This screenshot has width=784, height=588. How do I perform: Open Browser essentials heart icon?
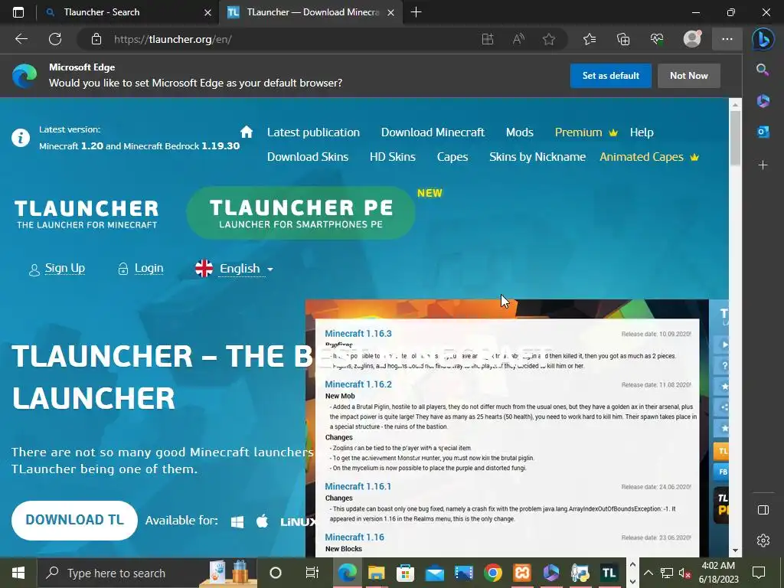(x=657, y=39)
